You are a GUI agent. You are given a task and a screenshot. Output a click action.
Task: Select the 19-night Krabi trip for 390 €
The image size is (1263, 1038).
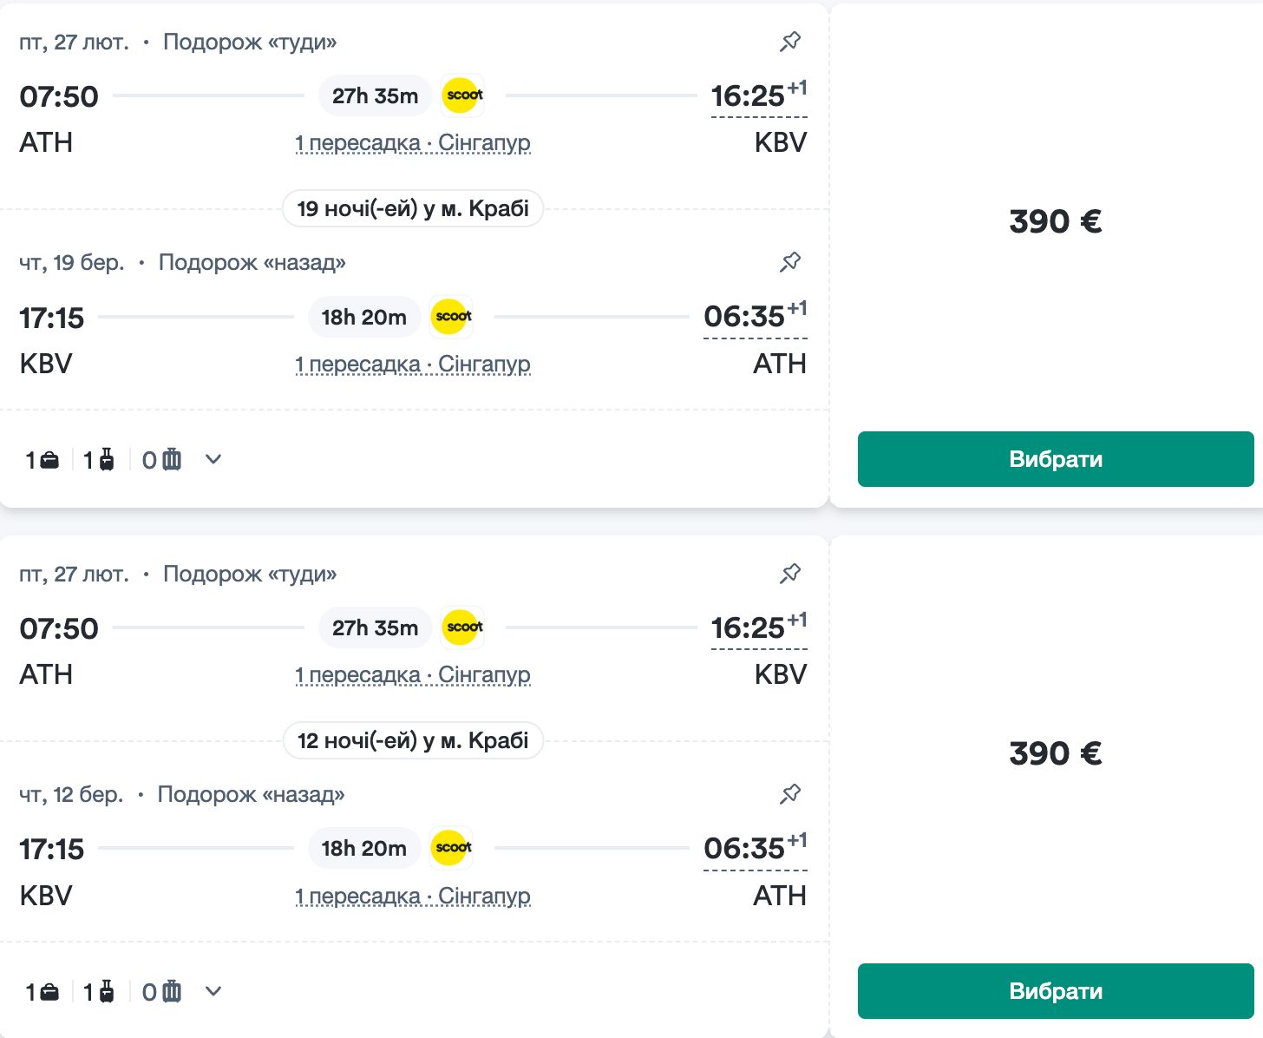click(1055, 459)
